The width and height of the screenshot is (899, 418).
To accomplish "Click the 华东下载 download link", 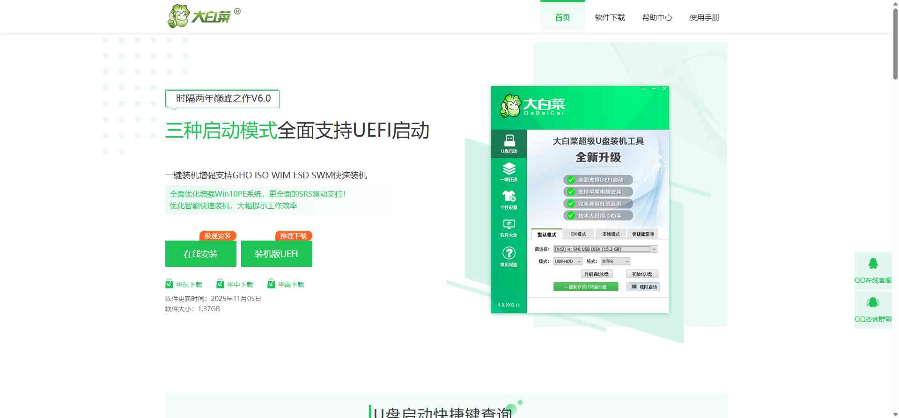I will pyautogui.click(x=189, y=285).
